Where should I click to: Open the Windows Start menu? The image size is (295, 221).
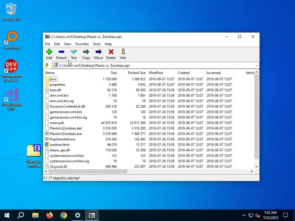[7, 215]
